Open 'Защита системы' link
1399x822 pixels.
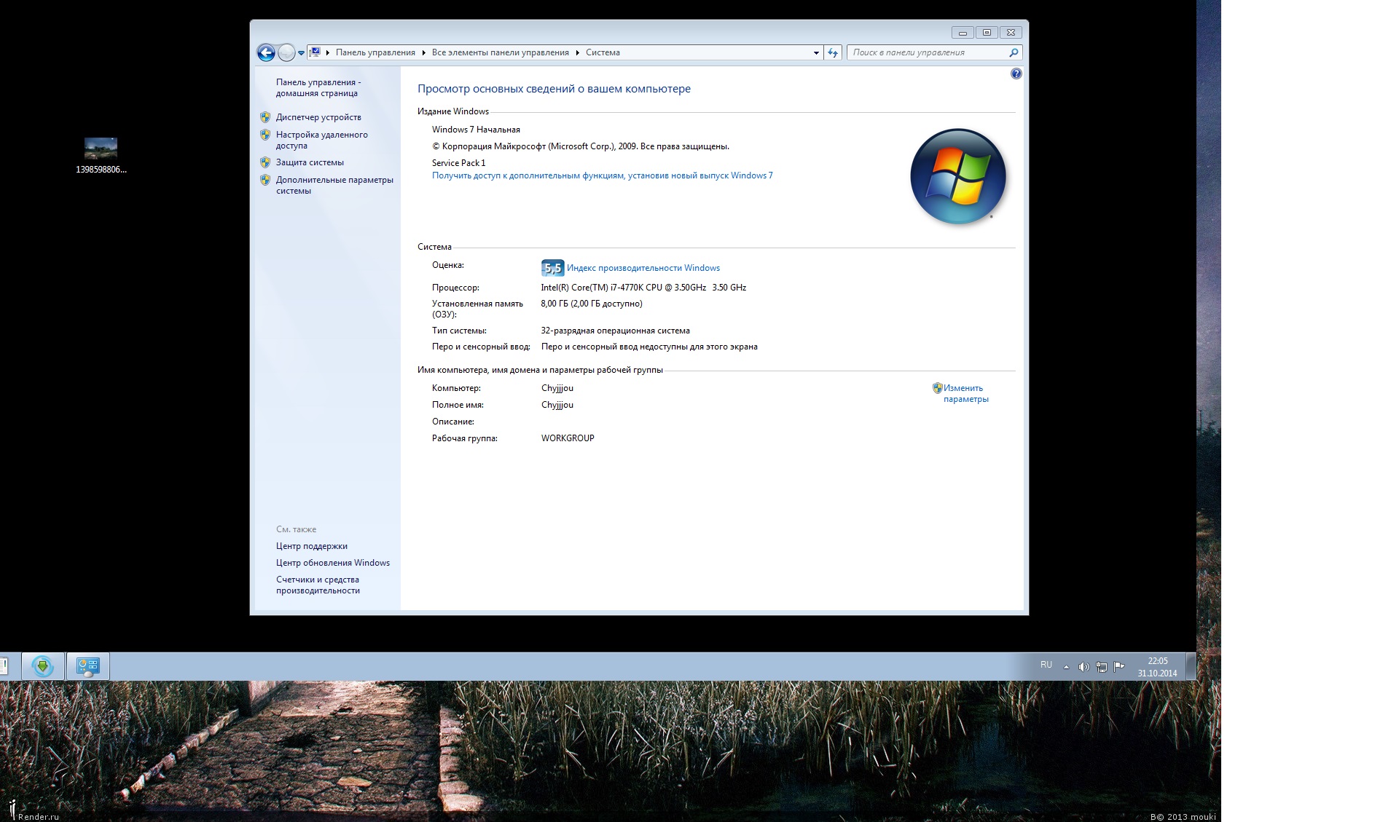310,162
